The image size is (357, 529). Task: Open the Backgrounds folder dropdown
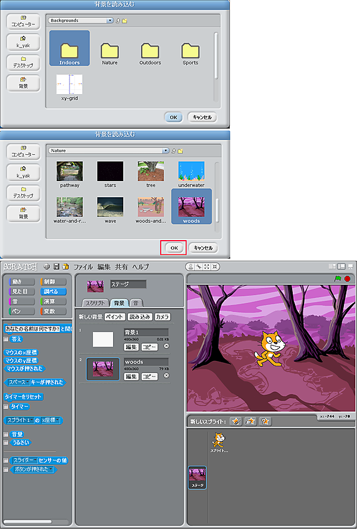(110, 20)
